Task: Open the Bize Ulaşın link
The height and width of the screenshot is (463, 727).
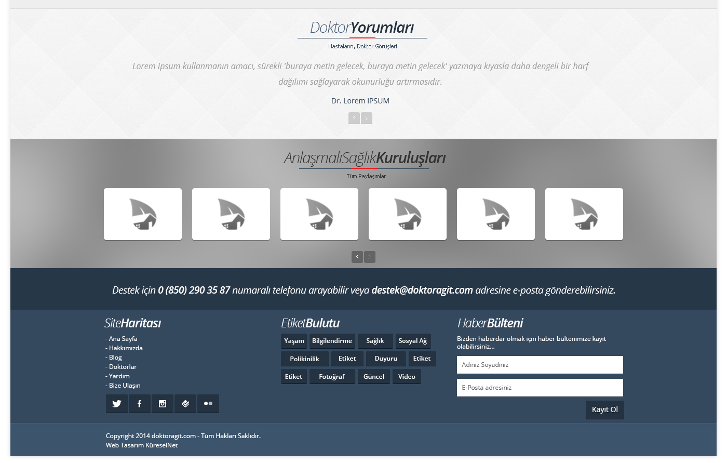Action: (x=125, y=386)
